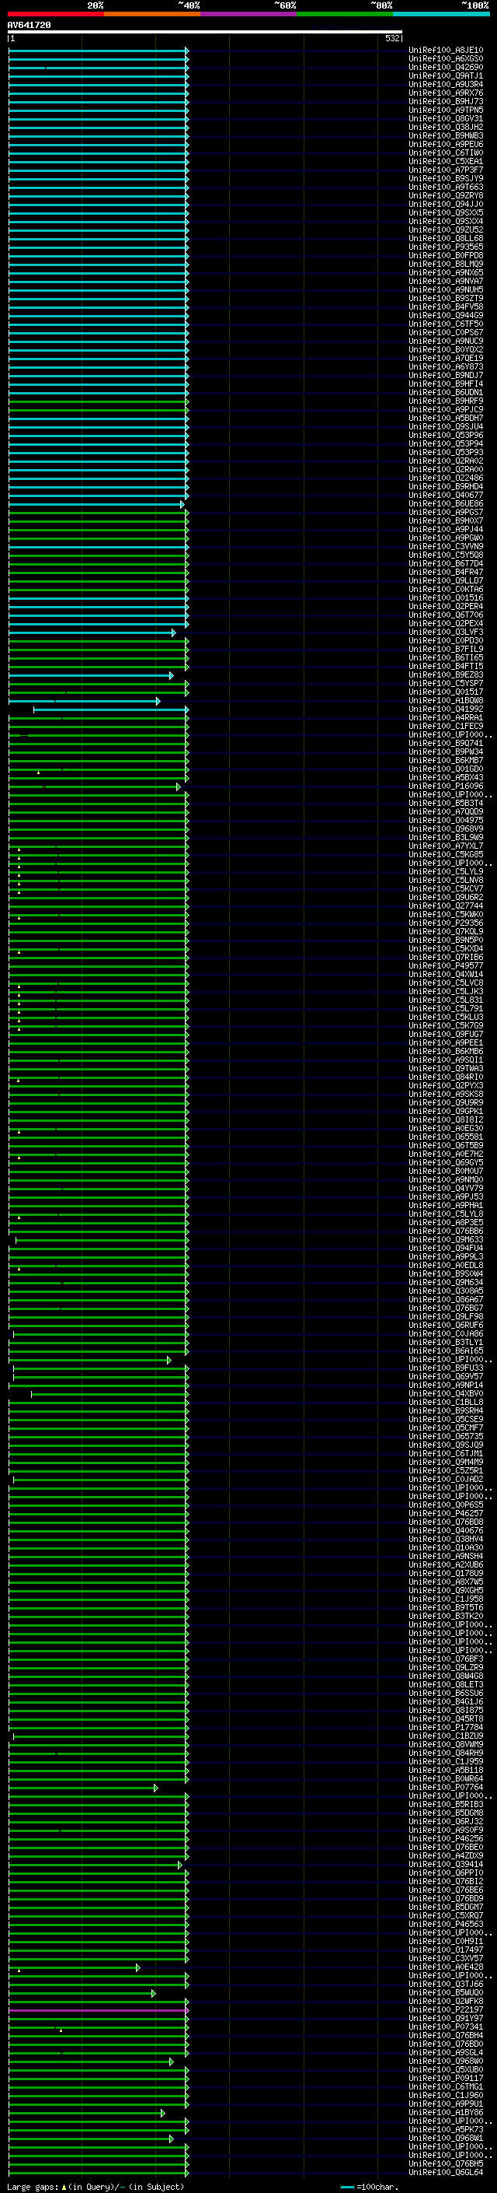
Task: Click the offset cyan bar for UniRef100_Q41992
Action: pos(110,710)
